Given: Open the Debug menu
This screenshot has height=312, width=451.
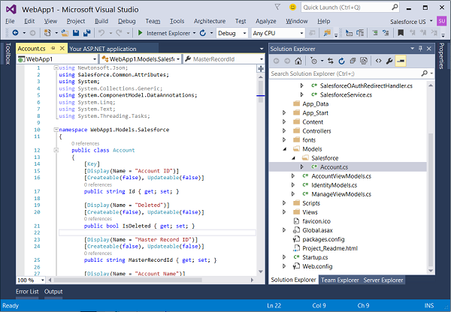Looking at the screenshot, I should (126, 21).
